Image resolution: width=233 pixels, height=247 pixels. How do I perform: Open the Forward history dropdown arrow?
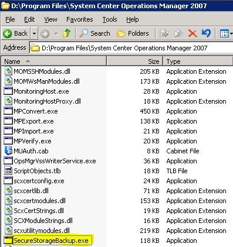56,34
